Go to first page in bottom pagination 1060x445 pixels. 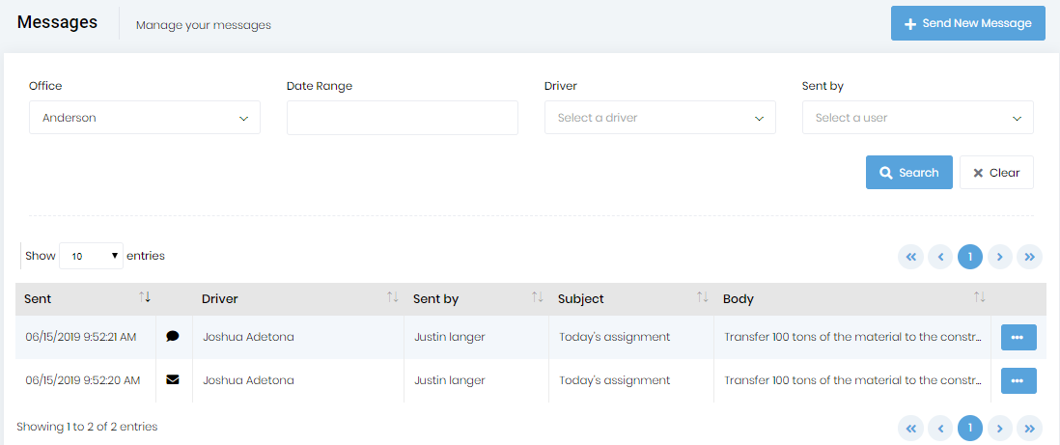[x=910, y=428]
